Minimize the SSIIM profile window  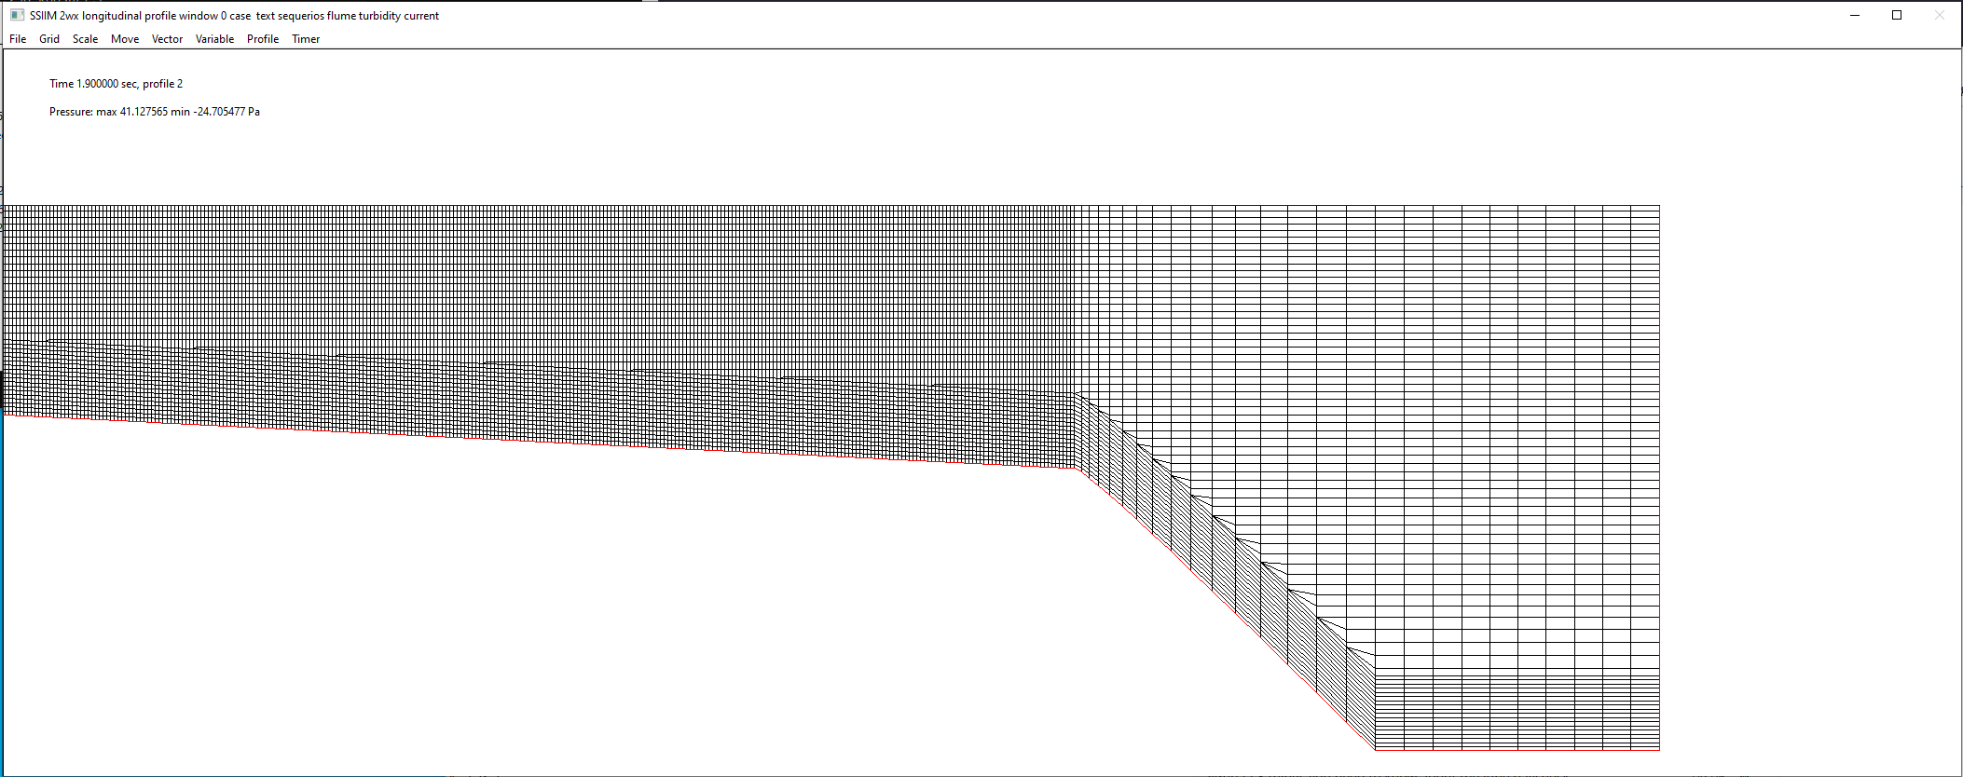click(x=1855, y=15)
